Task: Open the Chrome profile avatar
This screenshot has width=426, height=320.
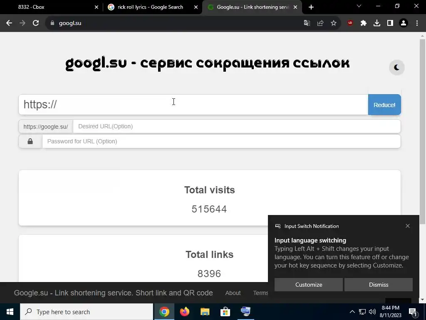Action: 404,23
